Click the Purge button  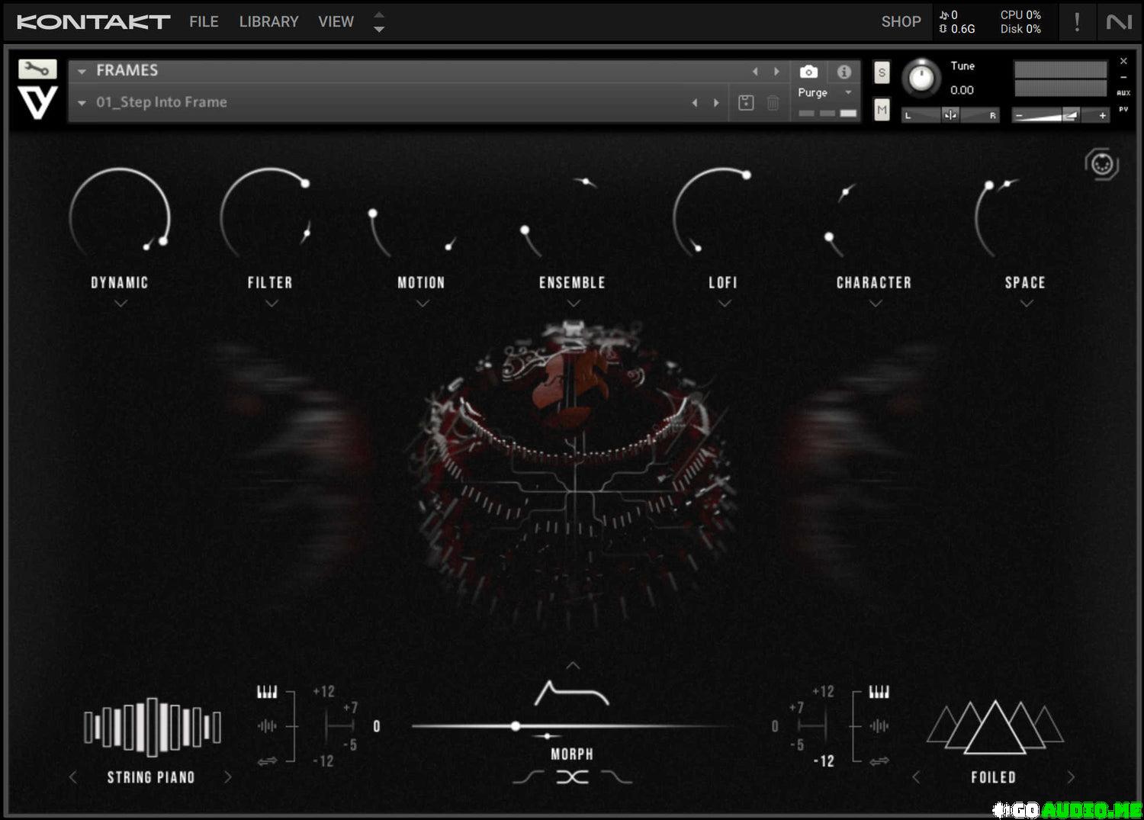(813, 92)
